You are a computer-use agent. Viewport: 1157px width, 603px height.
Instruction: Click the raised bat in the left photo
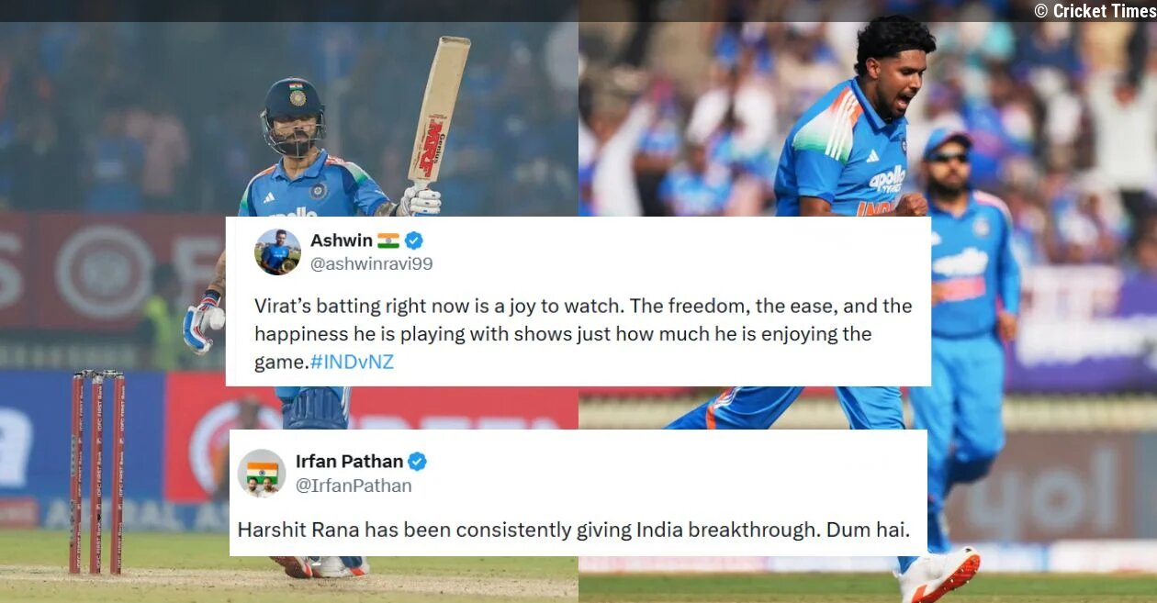point(438,110)
